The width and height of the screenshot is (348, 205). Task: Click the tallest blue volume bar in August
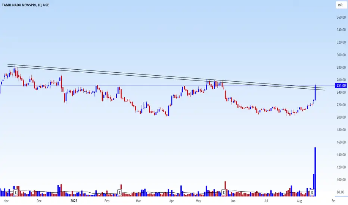[315, 172]
